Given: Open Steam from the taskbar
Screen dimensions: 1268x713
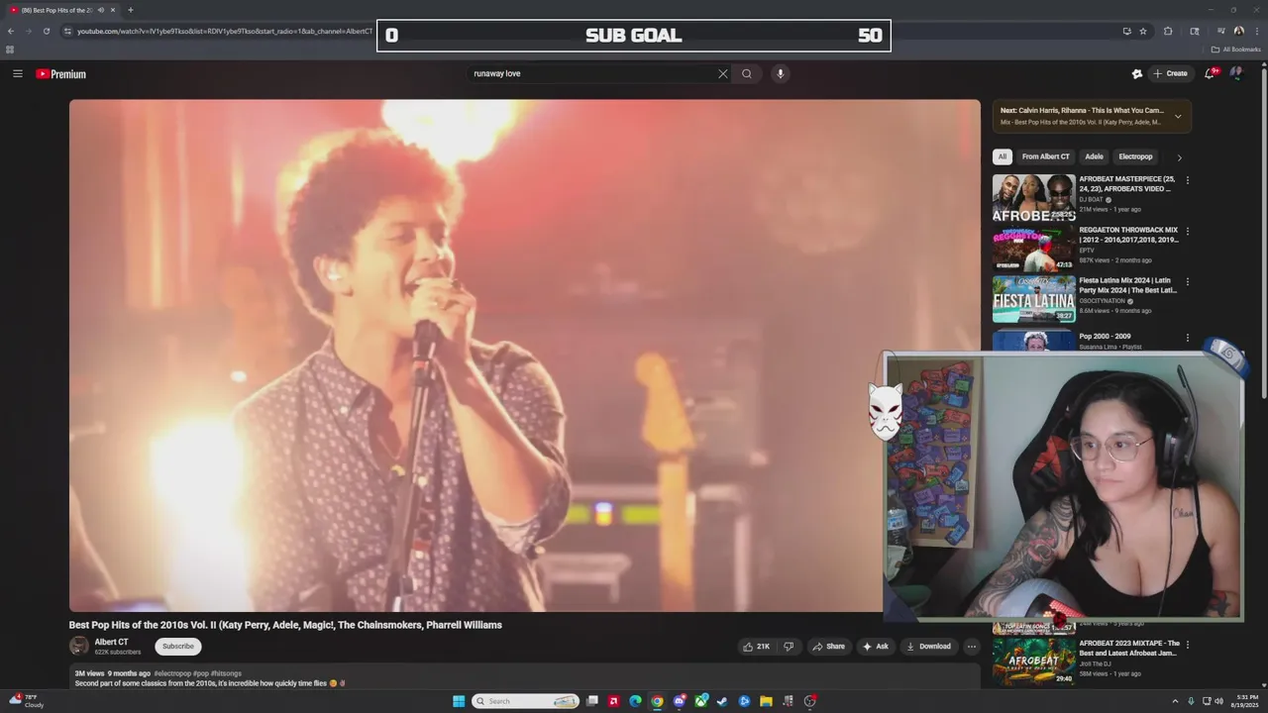Looking at the screenshot, I should 722,701.
